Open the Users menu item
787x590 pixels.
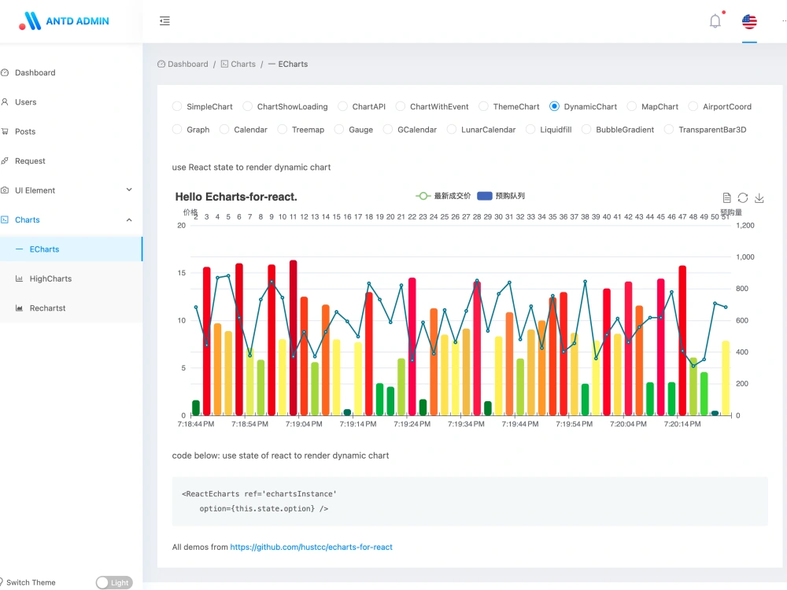click(x=72, y=101)
